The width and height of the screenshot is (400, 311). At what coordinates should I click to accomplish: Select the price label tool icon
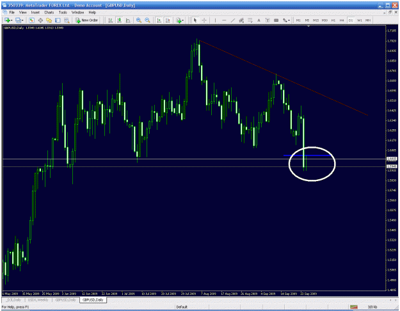[276, 20]
